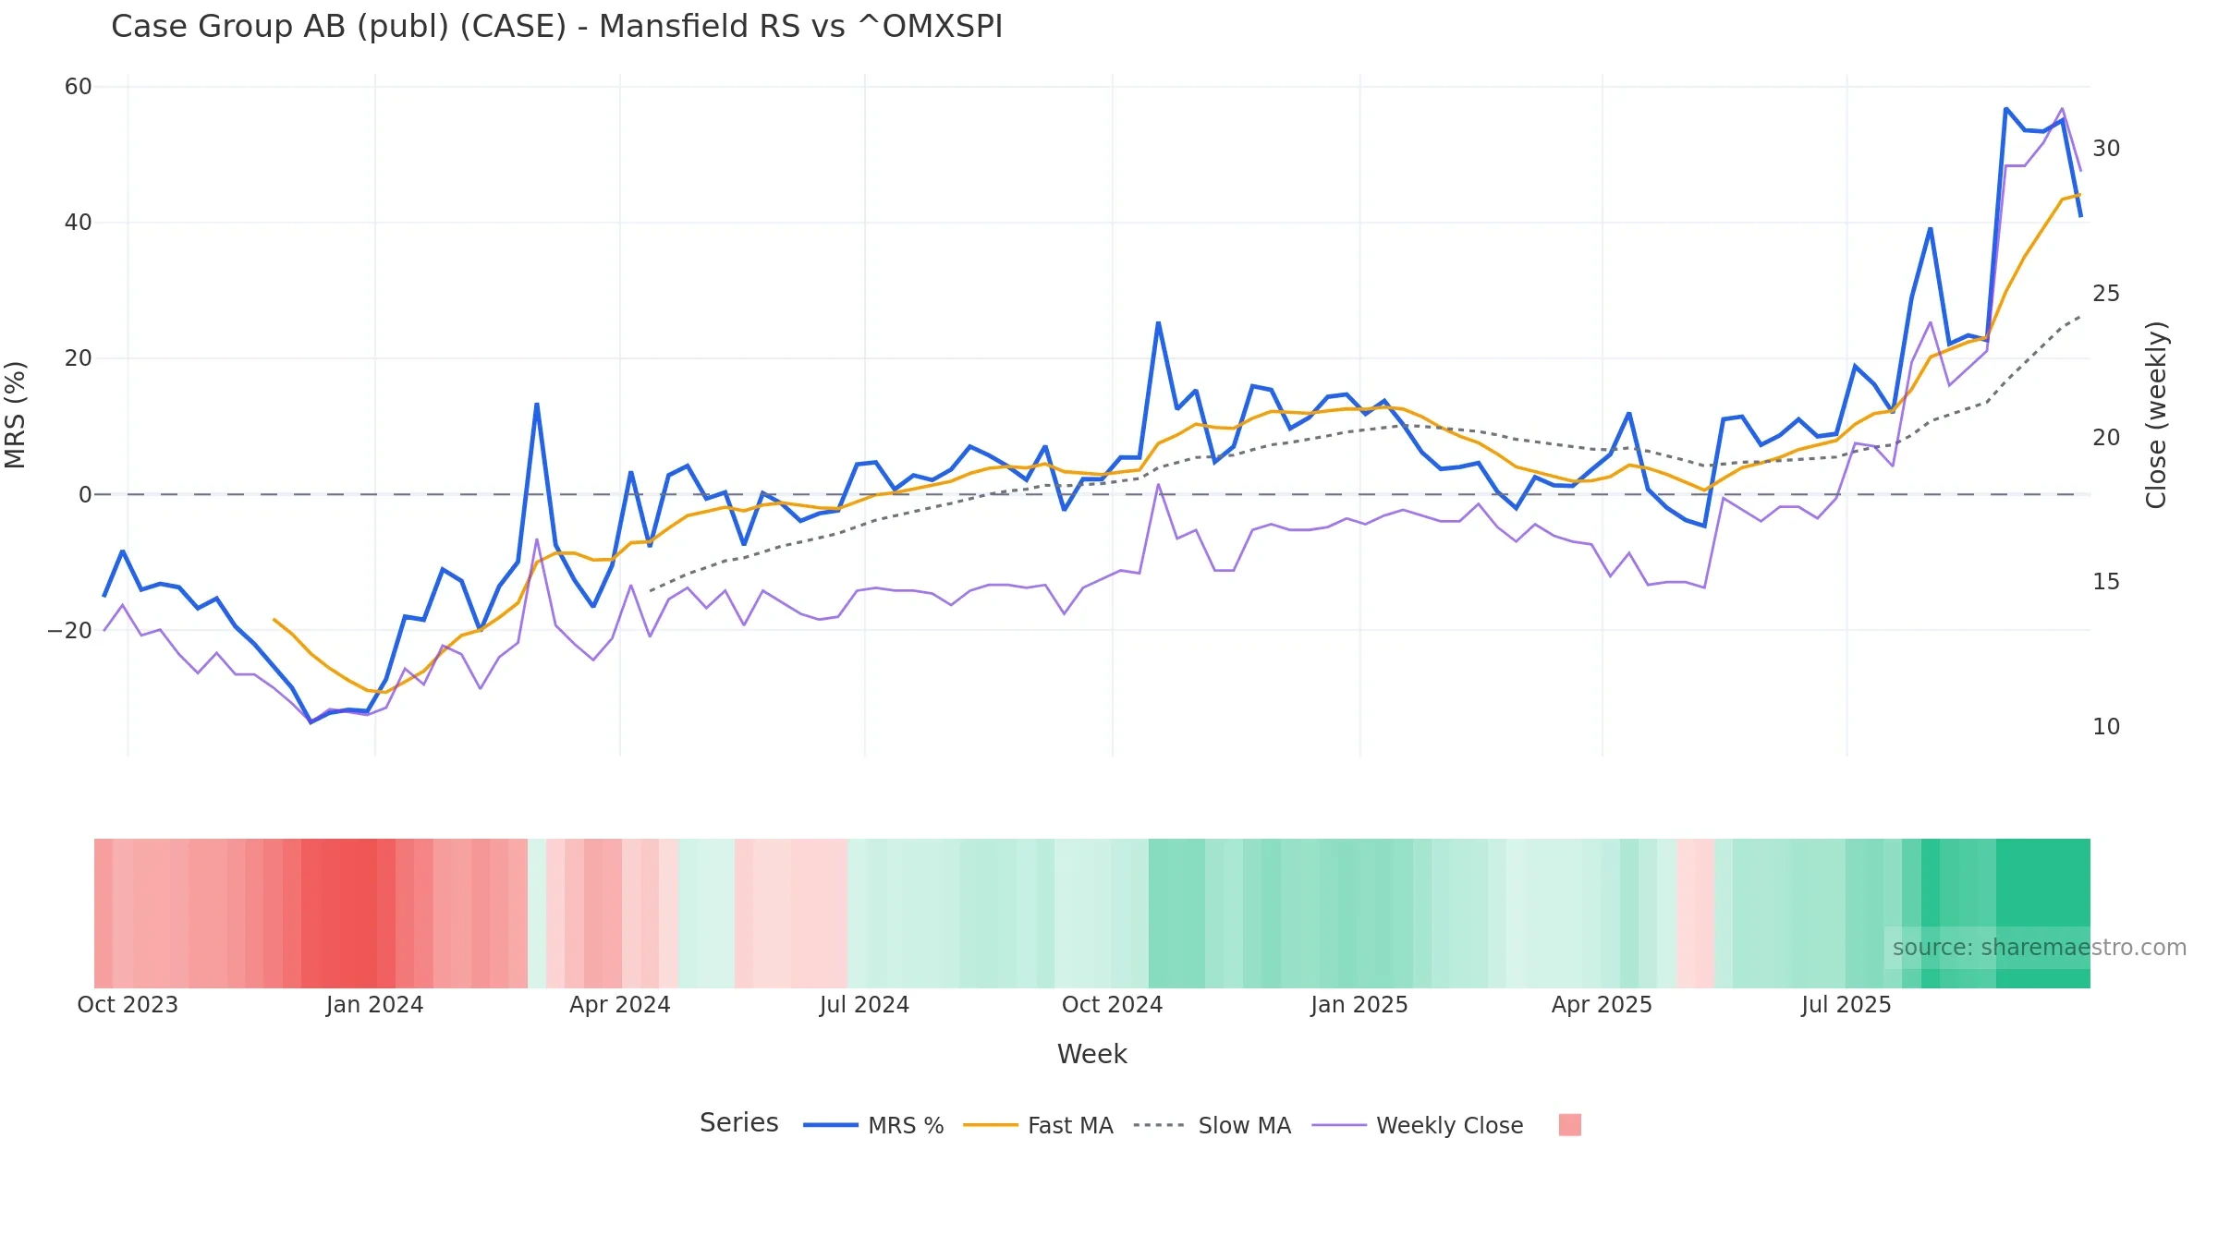
Task: Click the 10 tick on Close axis
Action: (x=2106, y=727)
